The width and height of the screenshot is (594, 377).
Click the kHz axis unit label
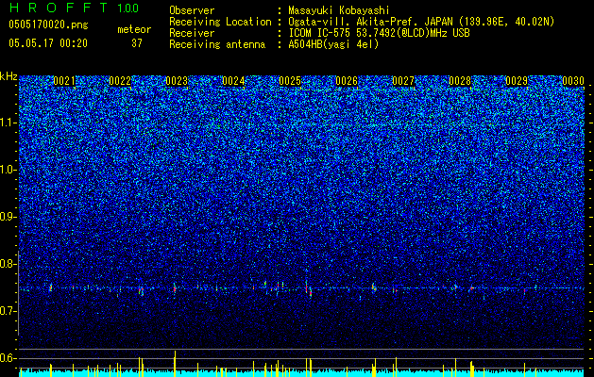click(x=8, y=76)
